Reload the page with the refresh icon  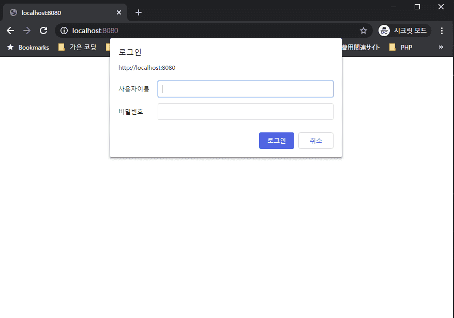coord(43,31)
